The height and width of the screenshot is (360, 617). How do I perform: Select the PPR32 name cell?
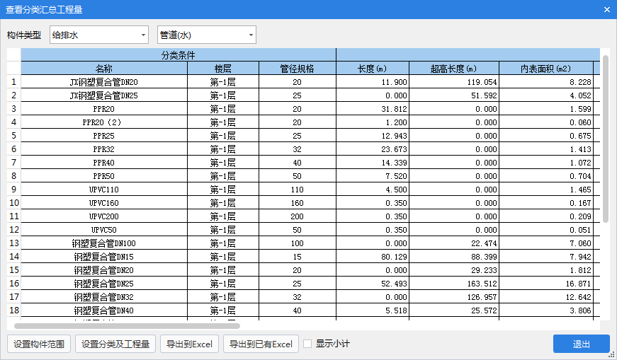pos(104,149)
